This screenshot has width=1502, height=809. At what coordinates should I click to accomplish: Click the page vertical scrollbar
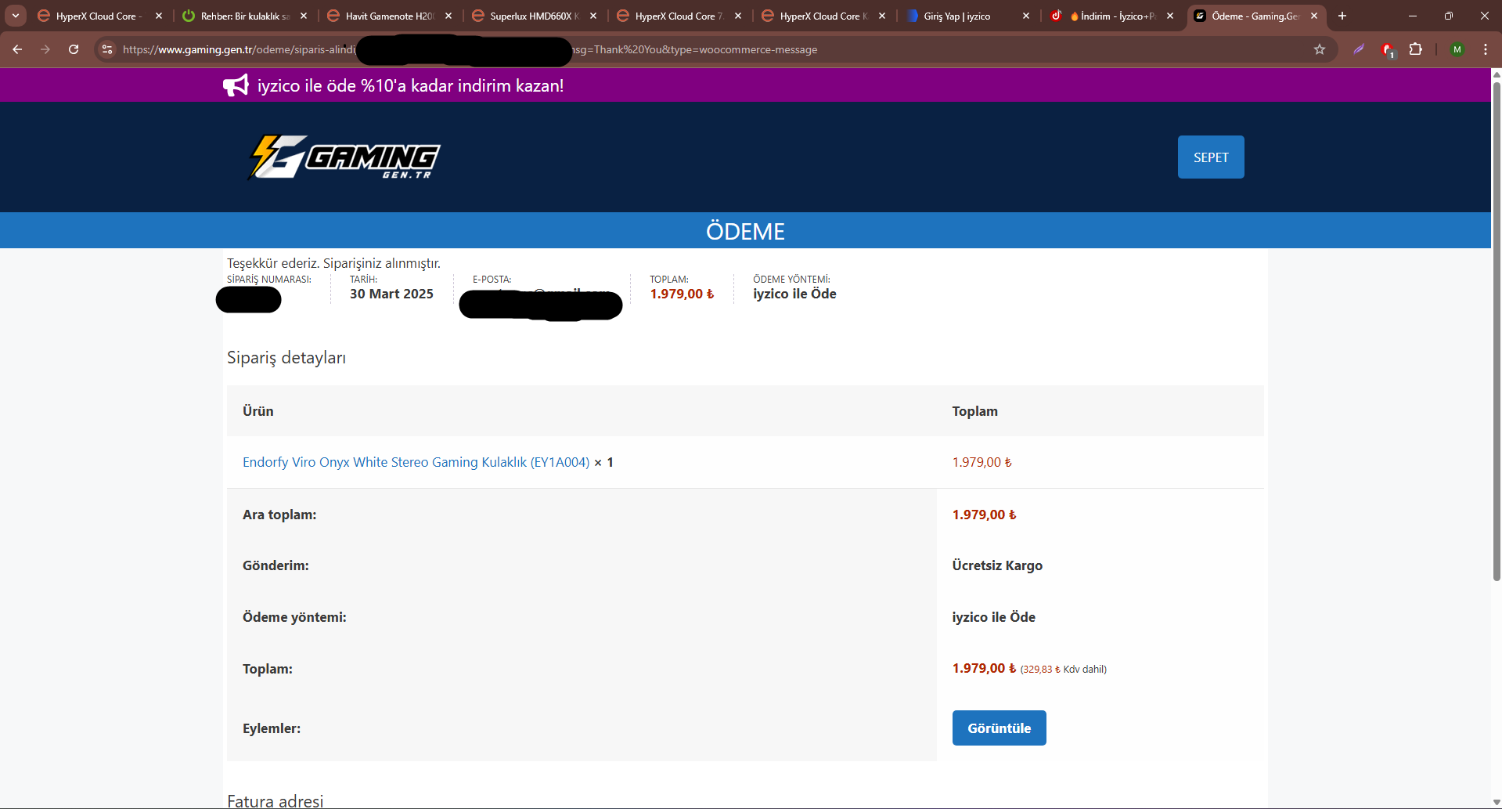tap(1497, 331)
